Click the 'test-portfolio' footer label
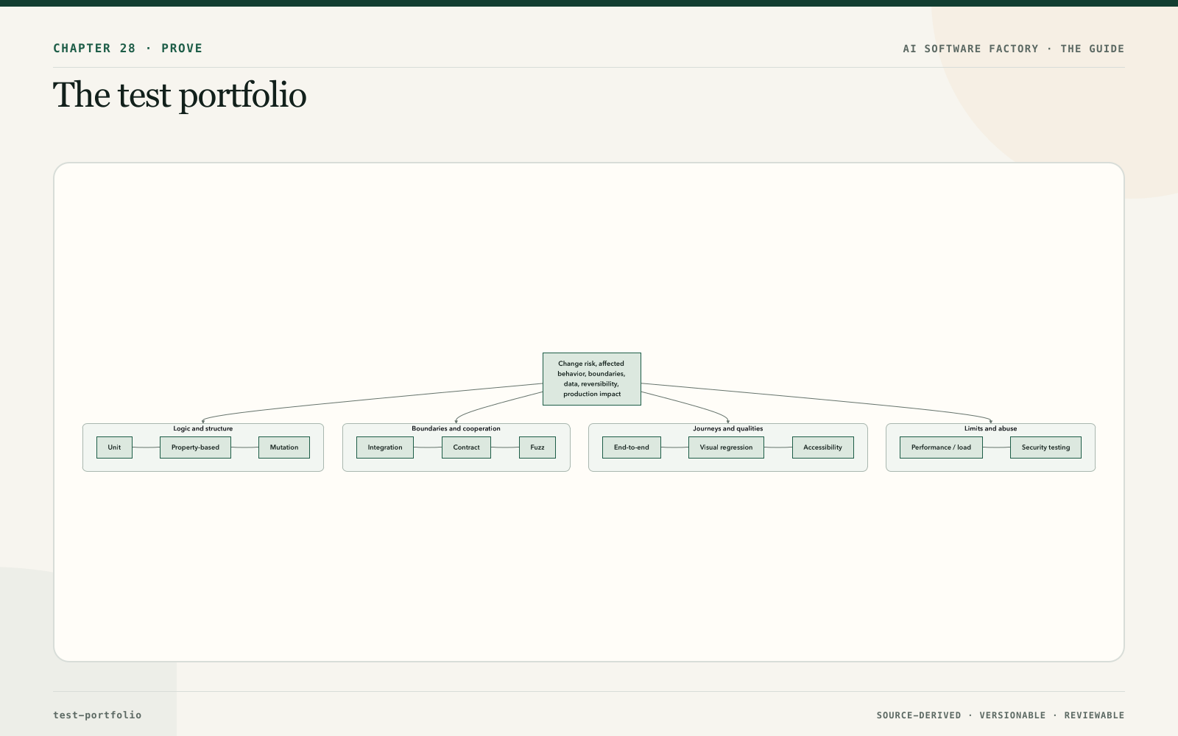 tap(97, 715)
